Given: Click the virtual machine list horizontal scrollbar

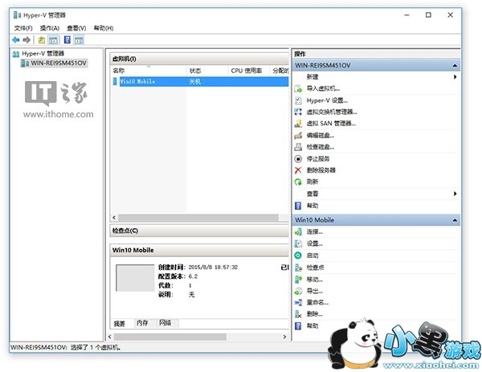Looking at the screenshot, I should 198,218.
